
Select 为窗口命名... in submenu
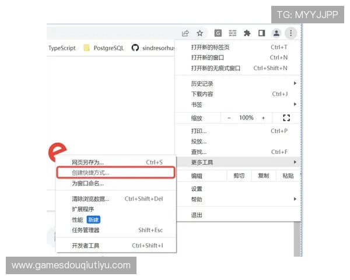116,183
